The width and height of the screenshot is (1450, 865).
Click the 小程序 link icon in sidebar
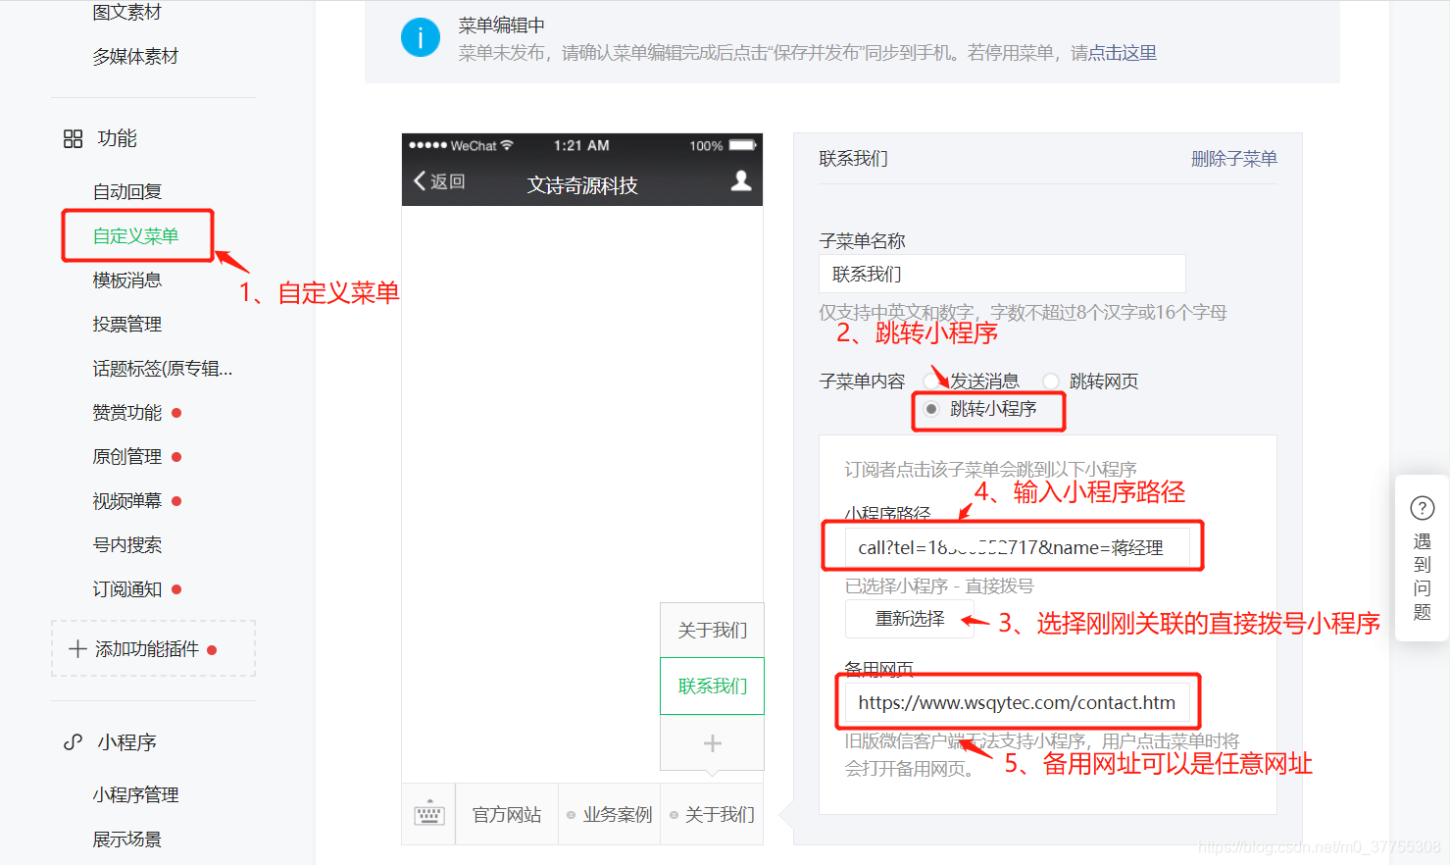73,742
